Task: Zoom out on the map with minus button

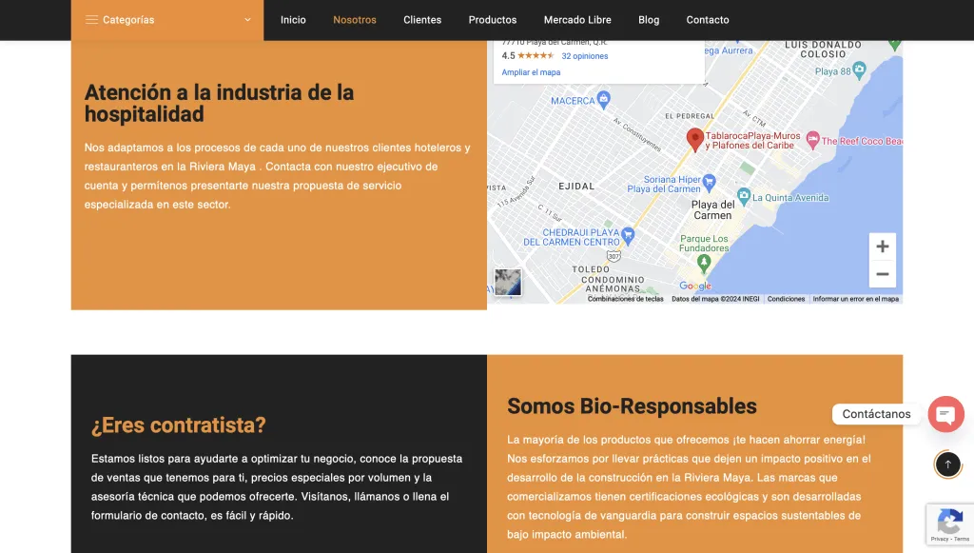Action: tap(882, 274)
